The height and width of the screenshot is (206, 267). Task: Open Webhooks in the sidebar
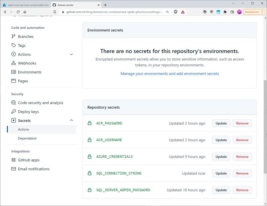(x=27, y=63)
